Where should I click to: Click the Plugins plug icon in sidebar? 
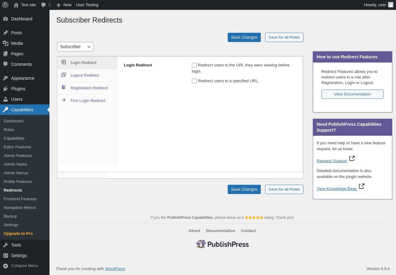[x=6, y=89]
